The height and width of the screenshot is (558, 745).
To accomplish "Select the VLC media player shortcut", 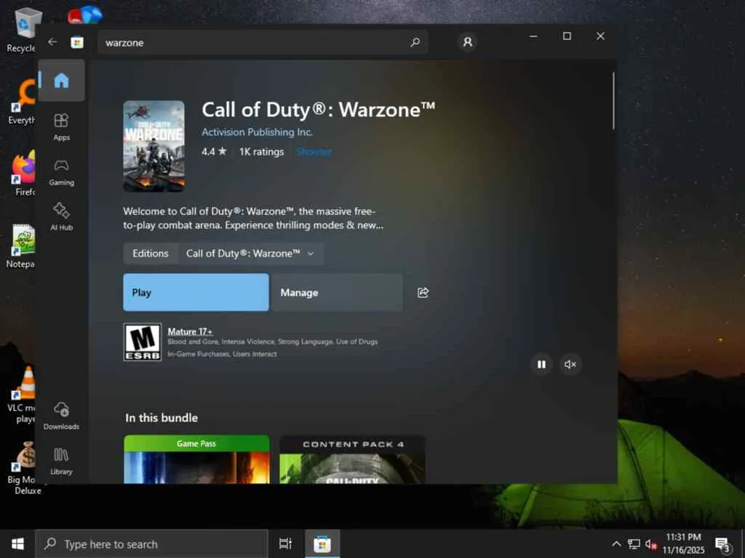I will pyautogui.click(x=22, y=395).
